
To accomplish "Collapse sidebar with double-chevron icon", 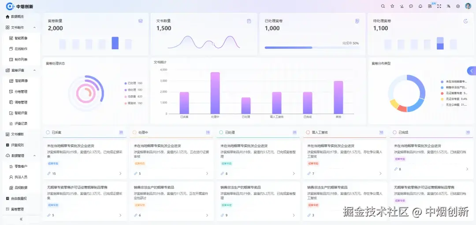I will (21, 219).
